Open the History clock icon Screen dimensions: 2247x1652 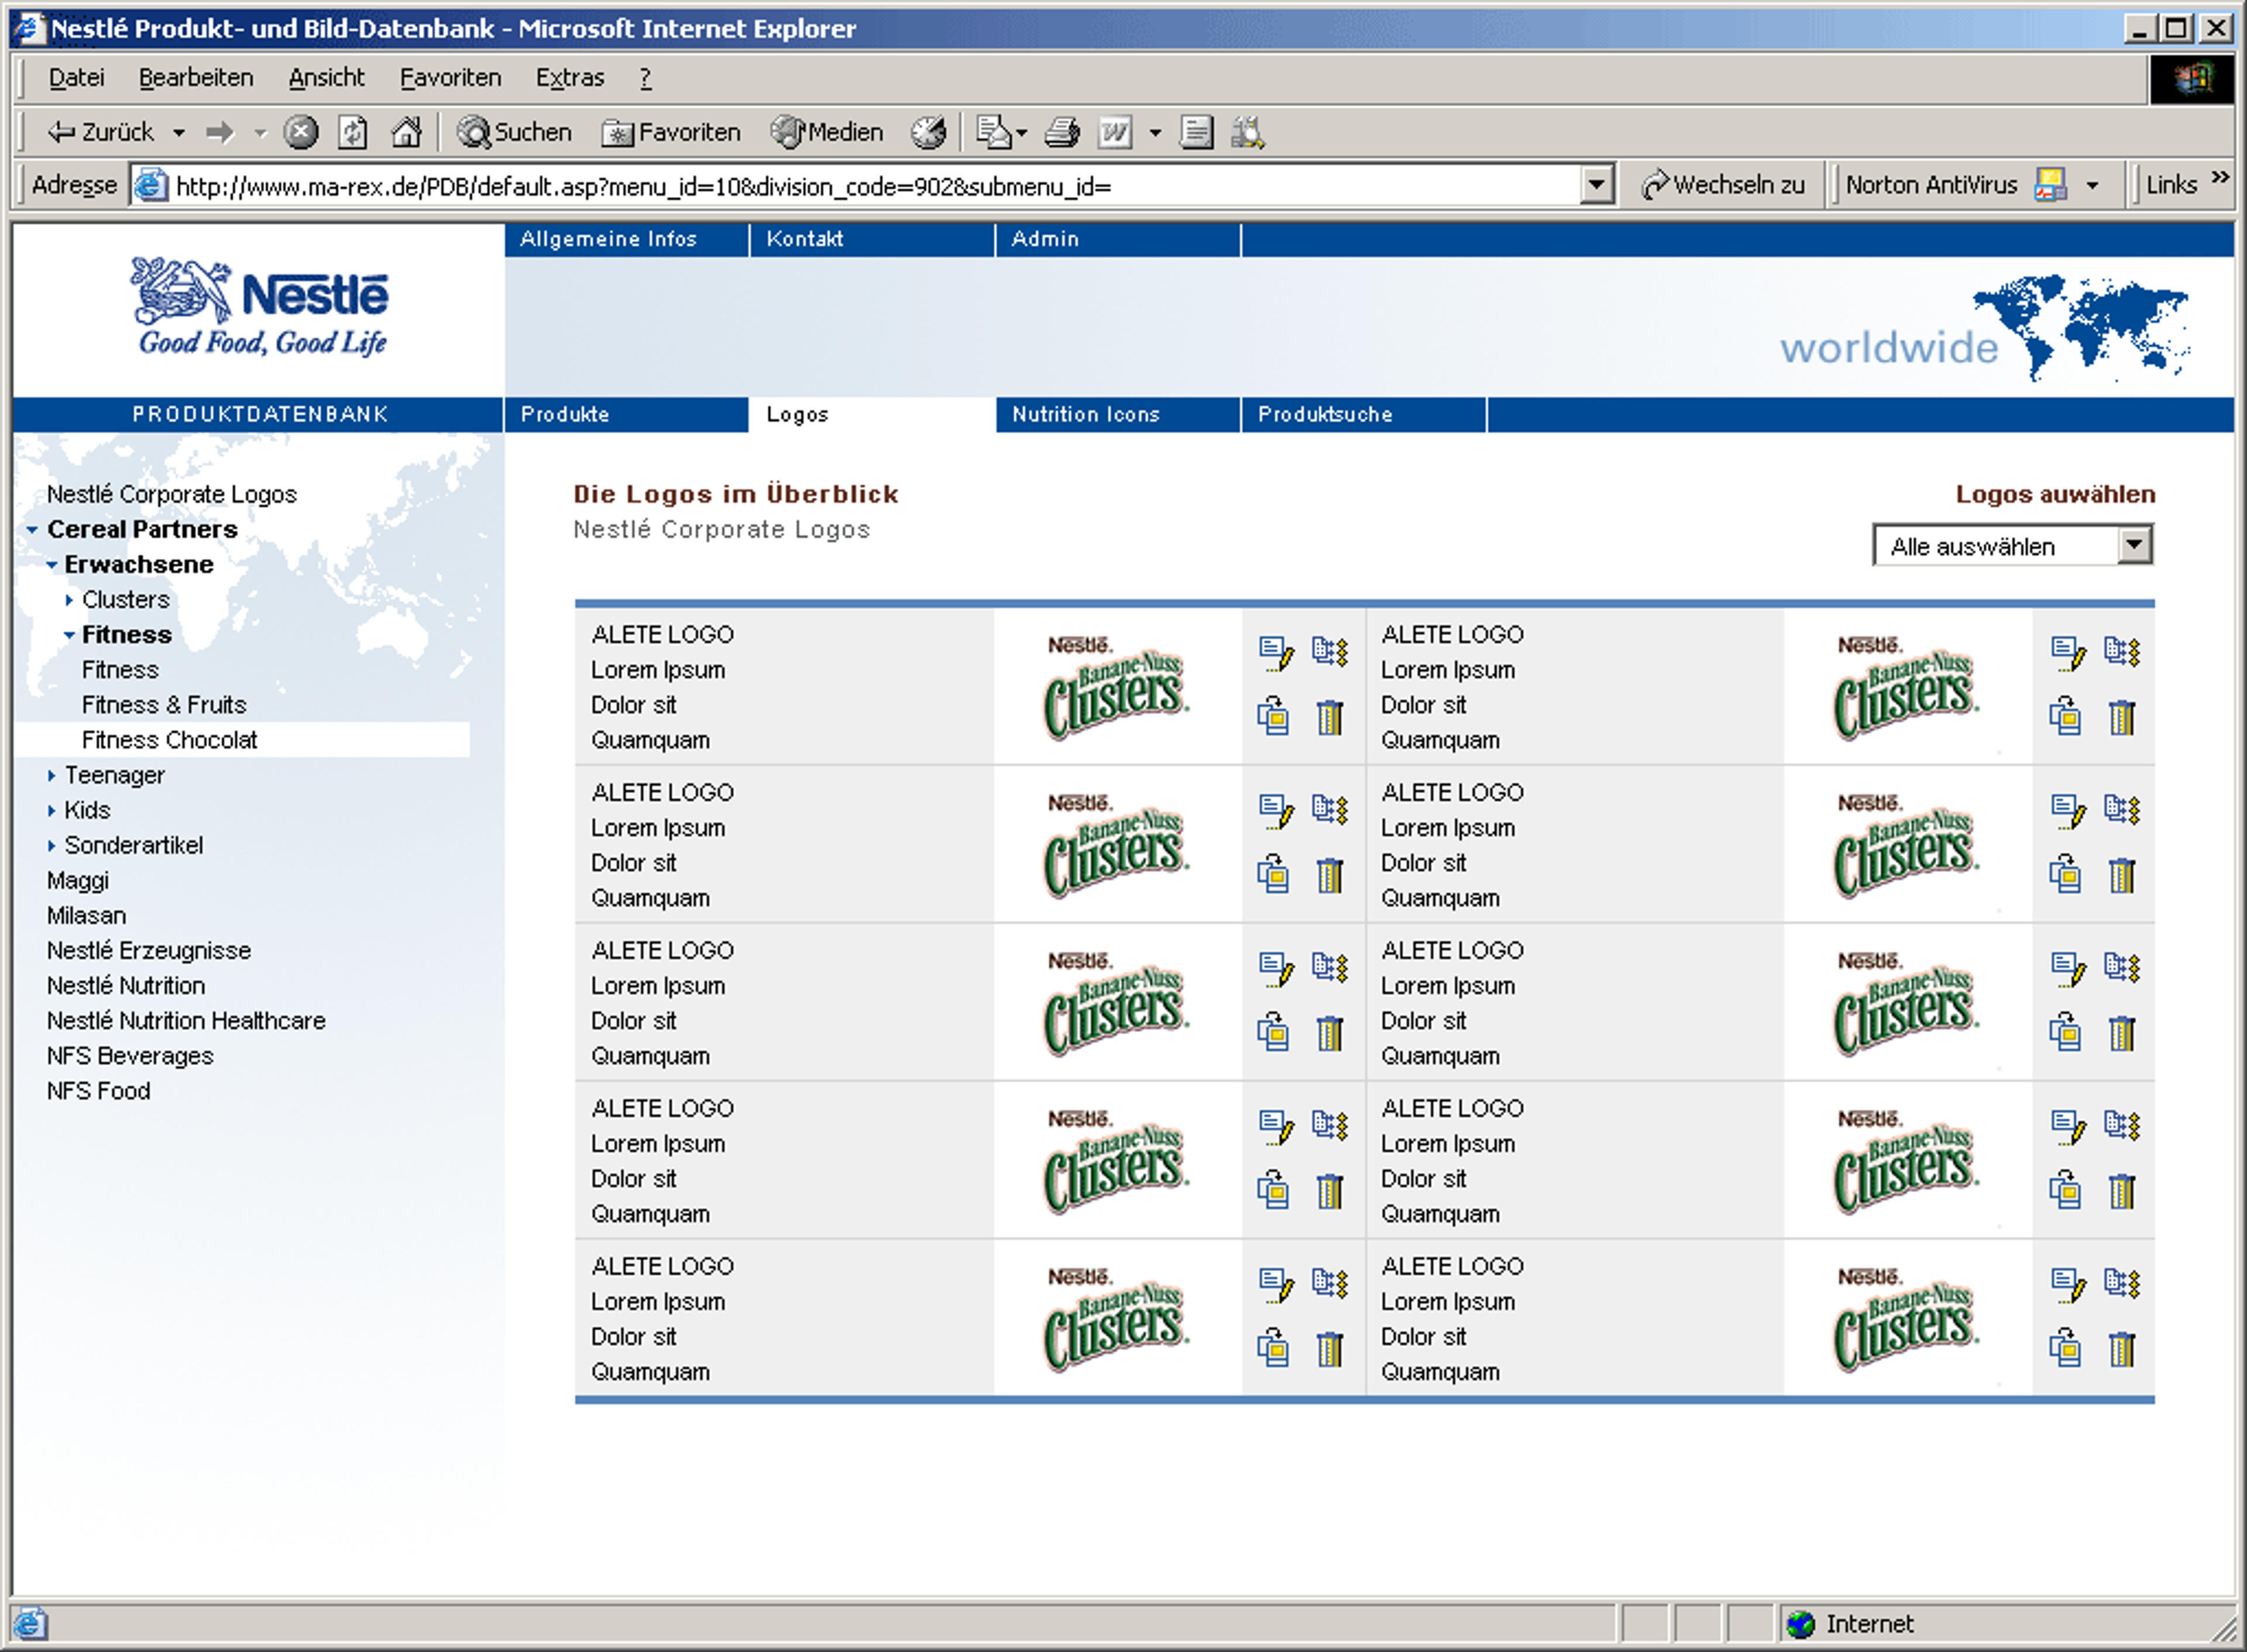(928, 132)
